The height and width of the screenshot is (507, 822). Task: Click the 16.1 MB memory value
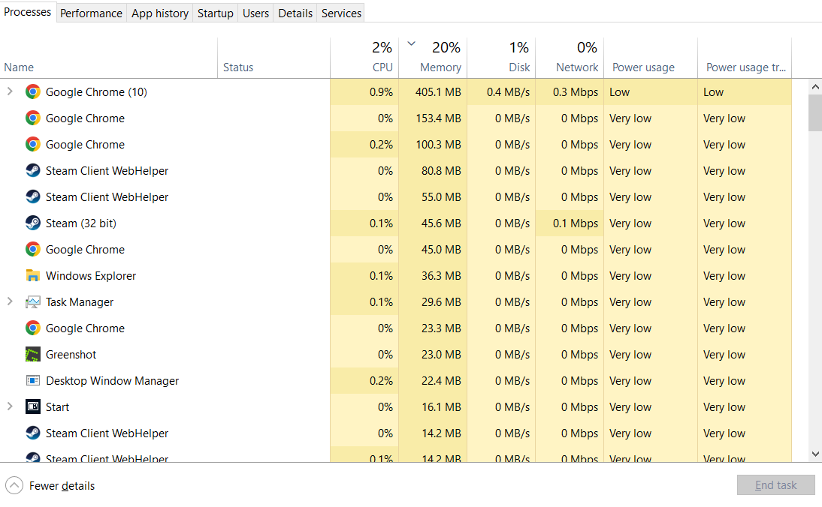[x=441, y=406]
